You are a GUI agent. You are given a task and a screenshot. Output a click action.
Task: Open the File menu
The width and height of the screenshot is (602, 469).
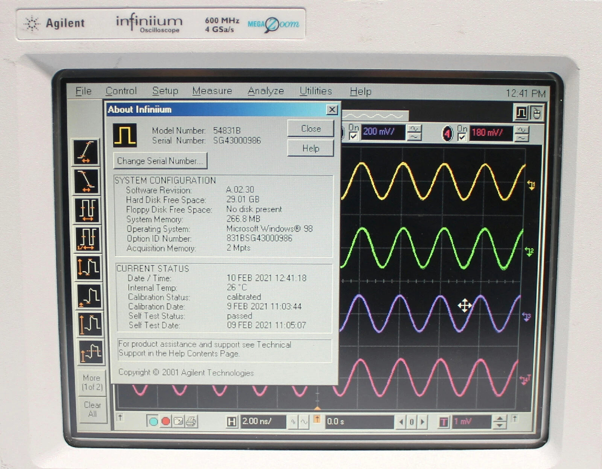point(83,91)
